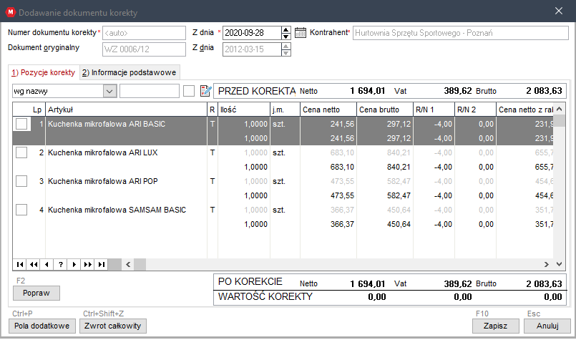Click Dokument oryginalny field WZ 0006/12
The image size is (576, 340).
[144, 49]
